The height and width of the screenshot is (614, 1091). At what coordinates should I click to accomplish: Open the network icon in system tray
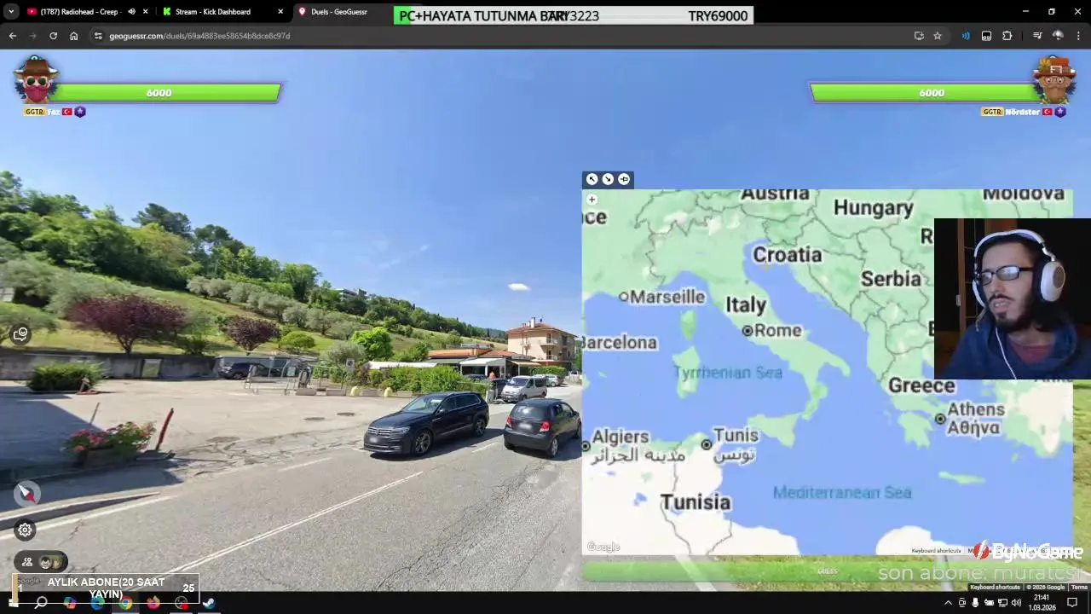click(x=1002, y=603)
